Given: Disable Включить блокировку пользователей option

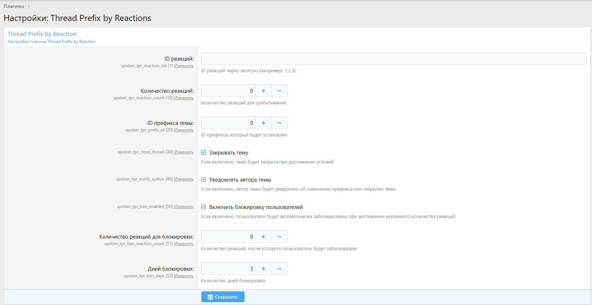Looking at the screenshot, I should pyautogui.click(x=204, y=207).
